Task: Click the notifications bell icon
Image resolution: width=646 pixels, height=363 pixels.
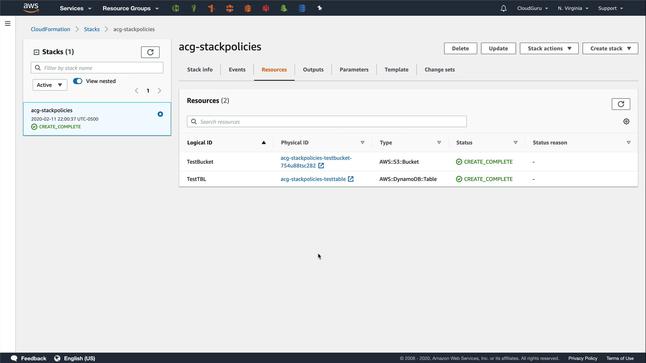Action: tap(503, 8)
